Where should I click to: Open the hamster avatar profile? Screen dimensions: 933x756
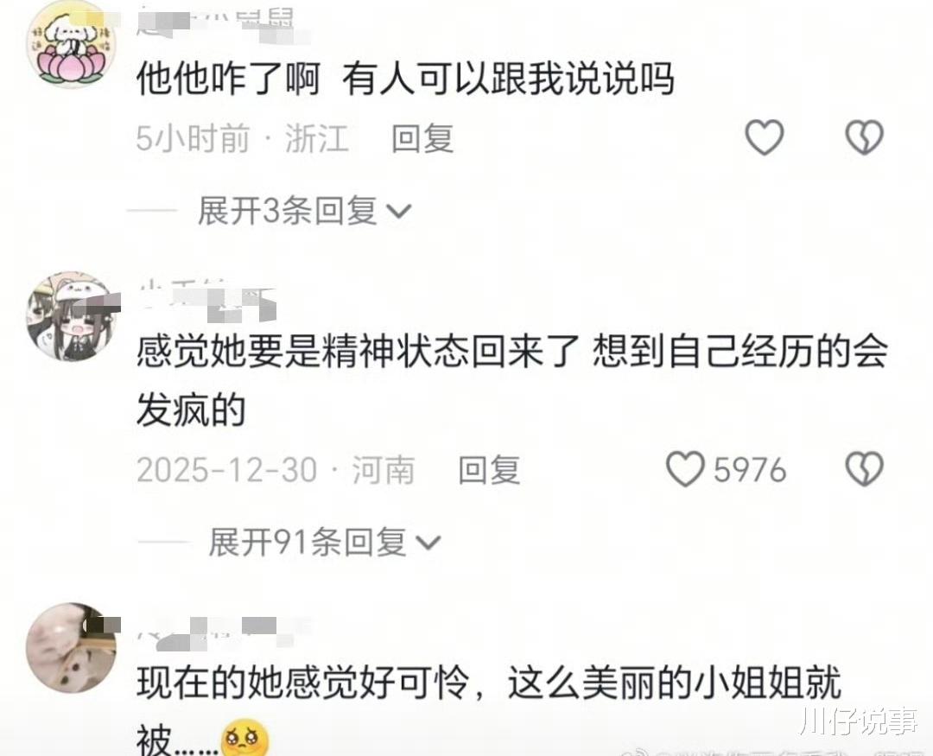(72, 648)
